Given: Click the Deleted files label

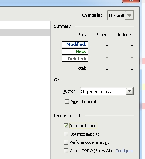Looking at the screenshot, I should tap(75, 59).
